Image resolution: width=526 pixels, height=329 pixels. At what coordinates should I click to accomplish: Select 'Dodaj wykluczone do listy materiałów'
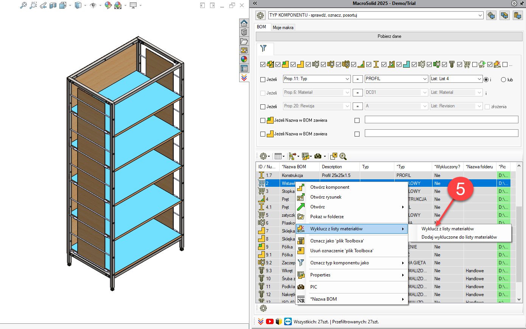[459, 237]
